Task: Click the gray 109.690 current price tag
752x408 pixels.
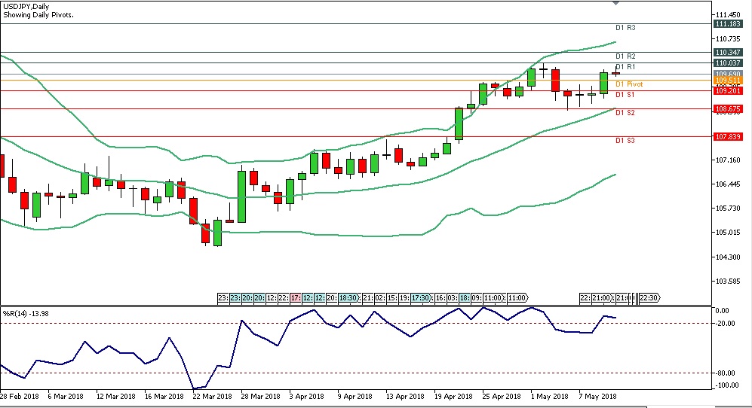Action: pos(726,74)
